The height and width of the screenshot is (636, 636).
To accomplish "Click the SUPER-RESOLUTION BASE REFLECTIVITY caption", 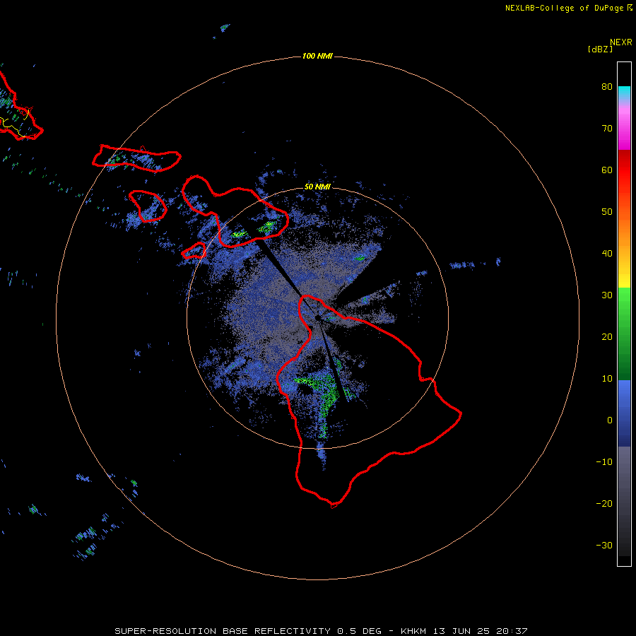I will [x=223, y=631].
